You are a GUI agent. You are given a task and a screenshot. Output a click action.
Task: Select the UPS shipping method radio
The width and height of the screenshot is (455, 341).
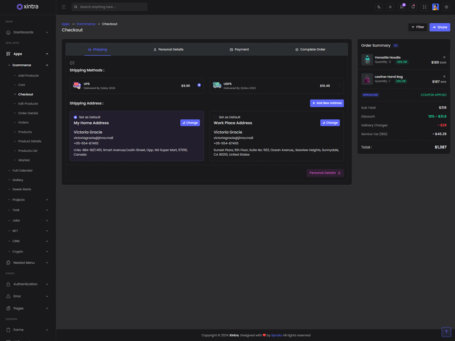(199, 85)
